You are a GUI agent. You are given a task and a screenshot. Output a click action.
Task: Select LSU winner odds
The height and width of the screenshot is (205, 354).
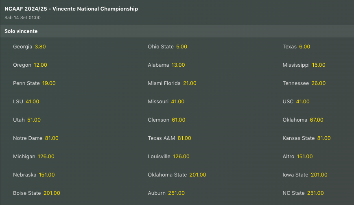(x=32, y=102)
